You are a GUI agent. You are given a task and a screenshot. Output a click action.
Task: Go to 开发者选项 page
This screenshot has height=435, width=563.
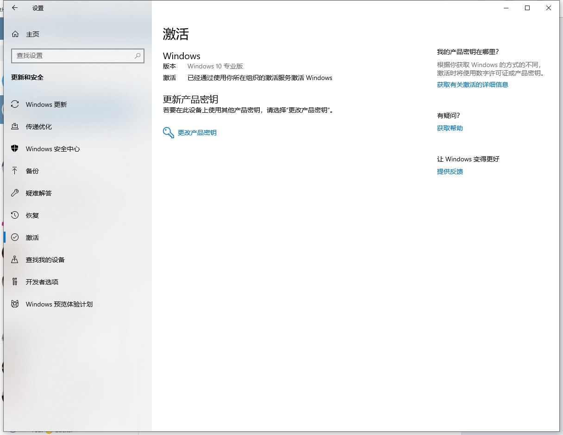(42, 282)
